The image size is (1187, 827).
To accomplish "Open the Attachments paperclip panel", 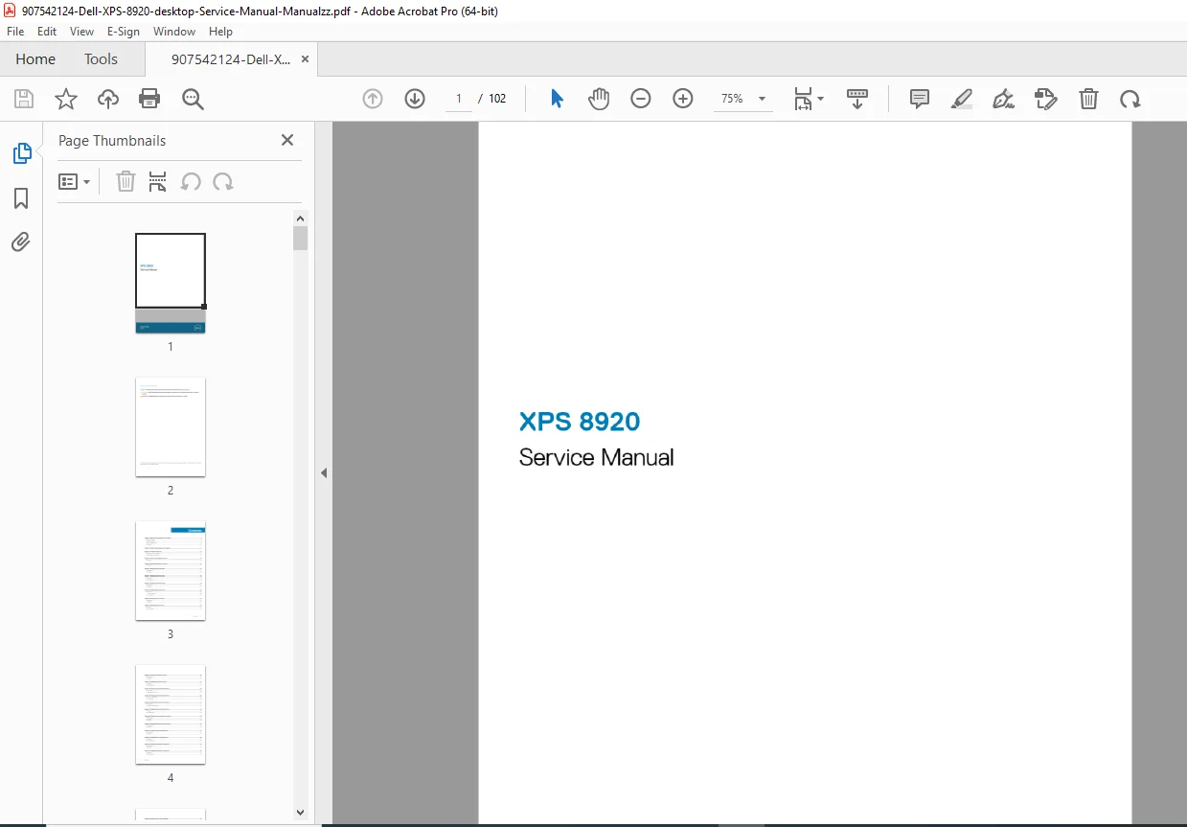I will (21, 241).
